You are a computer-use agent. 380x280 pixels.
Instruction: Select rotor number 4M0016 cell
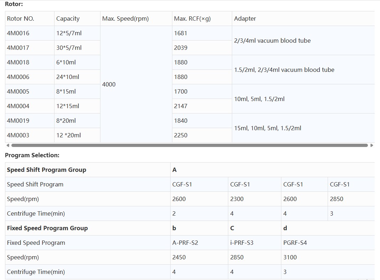point(18,33)
